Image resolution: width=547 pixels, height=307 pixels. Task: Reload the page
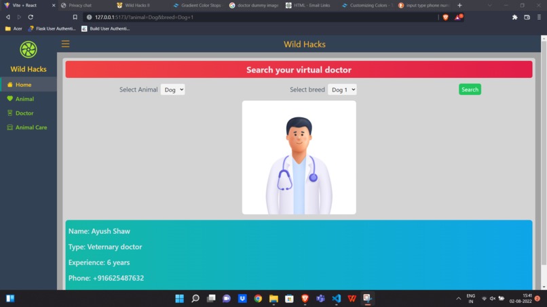point(31,17)
